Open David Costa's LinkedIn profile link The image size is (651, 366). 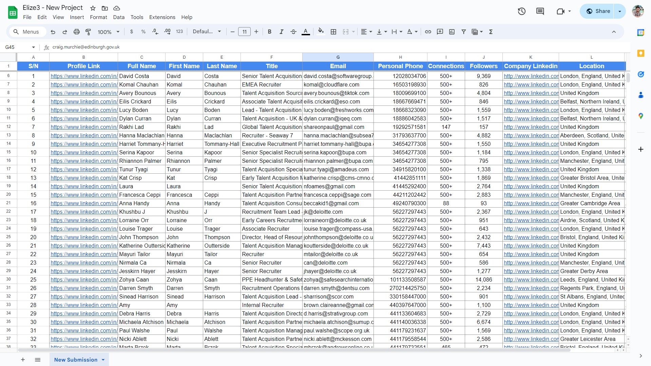tap(84, 76)
